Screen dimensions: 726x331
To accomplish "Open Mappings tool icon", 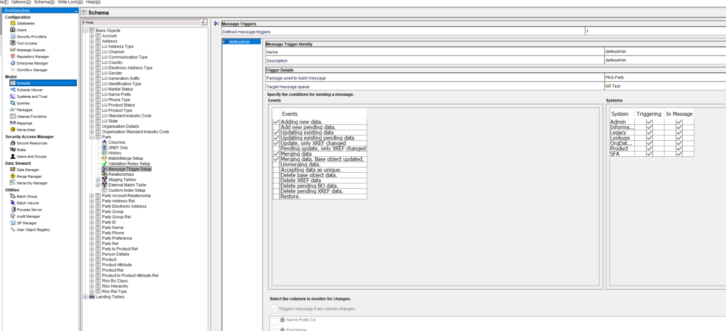I will [12, 123].
